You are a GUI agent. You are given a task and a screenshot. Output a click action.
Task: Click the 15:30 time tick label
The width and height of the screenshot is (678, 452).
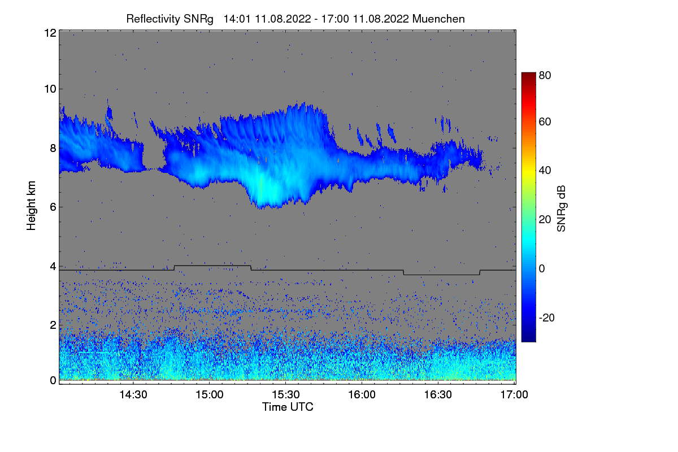286,394
